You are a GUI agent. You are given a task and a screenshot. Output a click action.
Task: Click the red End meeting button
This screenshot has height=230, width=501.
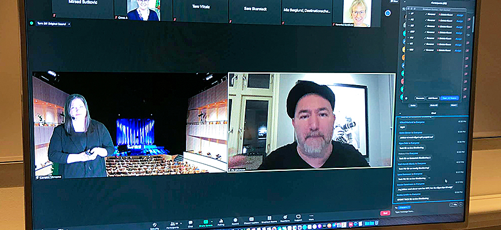click(x=385, y=213)
